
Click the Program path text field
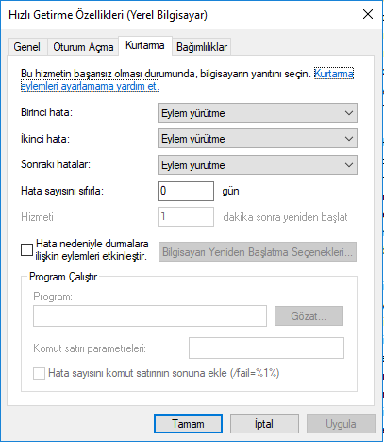tap(150, 315)
